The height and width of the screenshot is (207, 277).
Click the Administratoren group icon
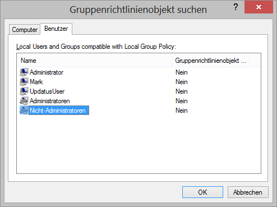click(24, 101)
